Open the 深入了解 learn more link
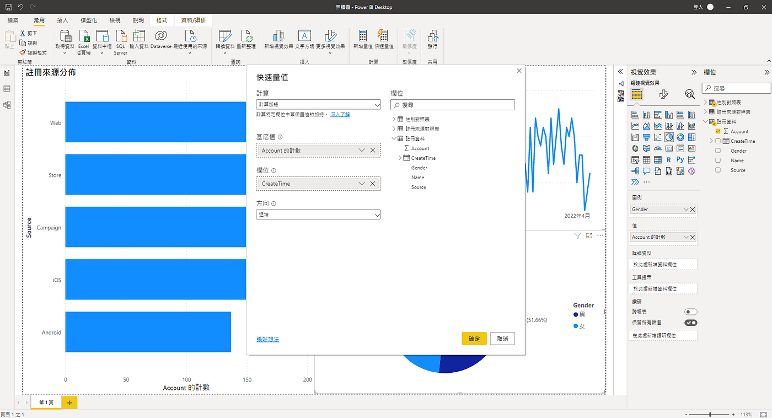This screenshot has height=418, width=772. coord(340,114)
